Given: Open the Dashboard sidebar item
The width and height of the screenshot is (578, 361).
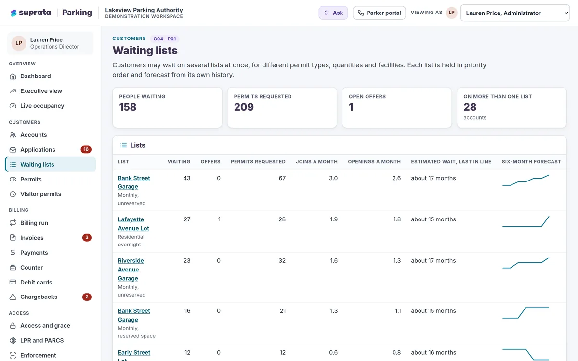Looking at the screenshot, I should [51, 76].
